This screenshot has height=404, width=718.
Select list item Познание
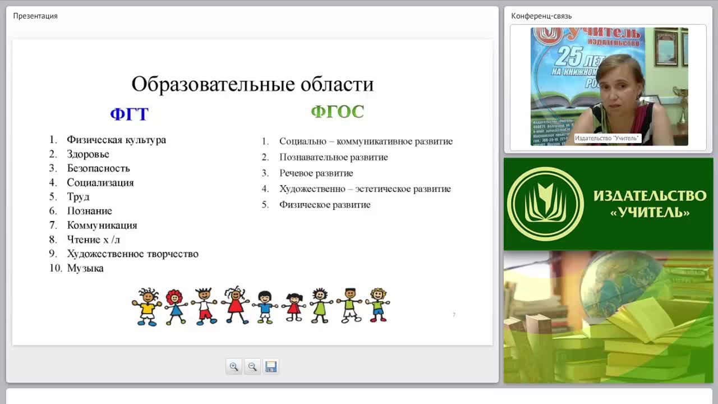pos(89,211)
